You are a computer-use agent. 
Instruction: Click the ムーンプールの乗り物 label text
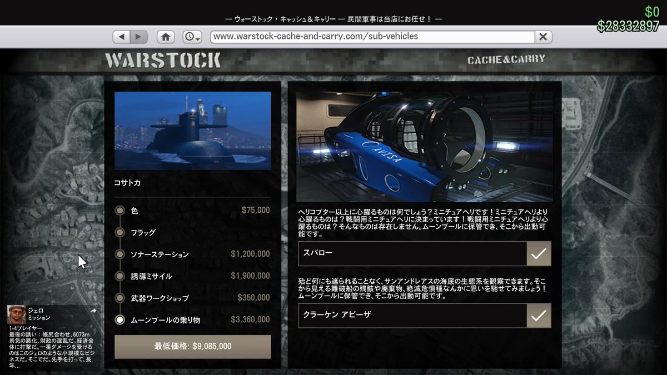pyautogui.click(x=165, y=320)
